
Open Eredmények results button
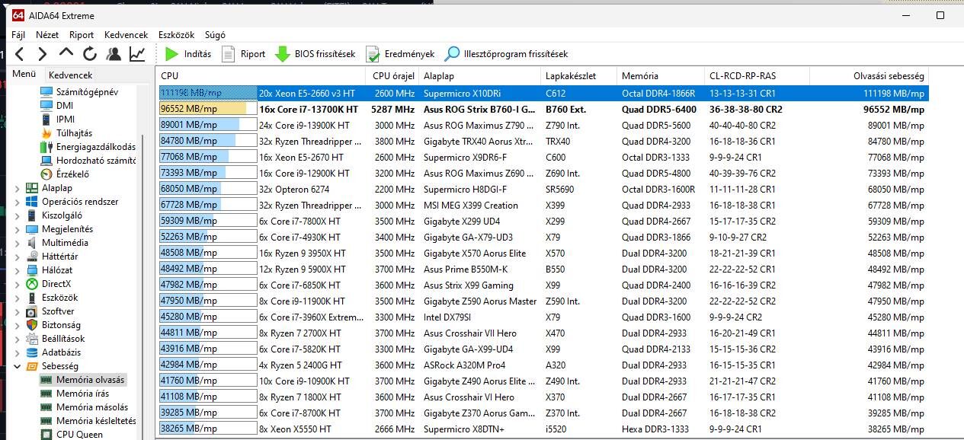[x=400, y=54]
